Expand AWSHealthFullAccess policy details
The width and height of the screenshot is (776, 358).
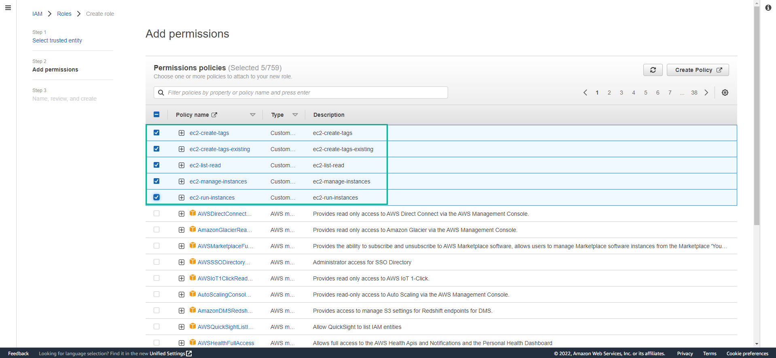(x=182, y=343)
